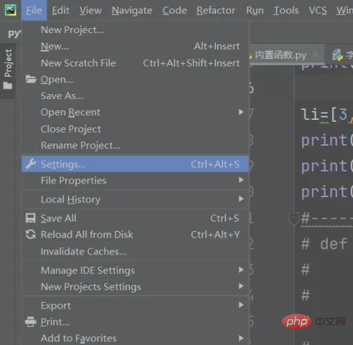Click the Reload All from Disk icon

pyautogui.click(x=31, y=235)
